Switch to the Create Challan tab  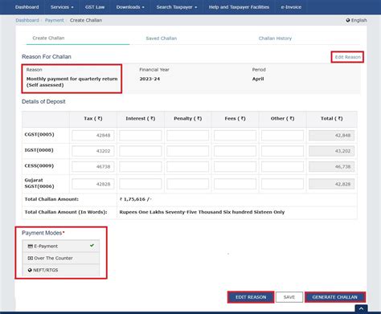[x=48, y=38]
